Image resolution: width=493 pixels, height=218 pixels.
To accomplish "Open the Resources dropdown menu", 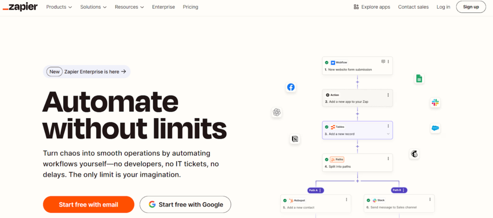I will point(130,7).
